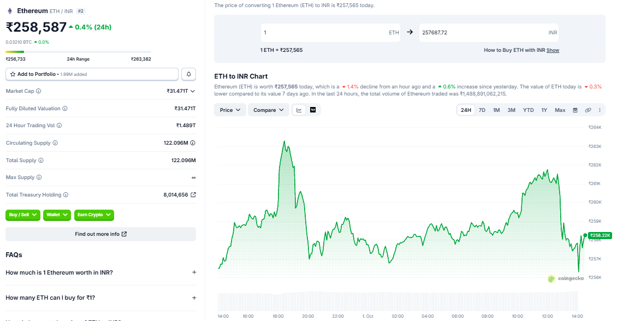Viewport: 617px width, 321px height.
Task: Open Total Treasury Holding info icon
Action: tap(66, 195)
